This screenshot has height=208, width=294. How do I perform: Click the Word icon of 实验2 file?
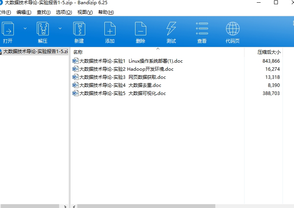pos(75,69)
